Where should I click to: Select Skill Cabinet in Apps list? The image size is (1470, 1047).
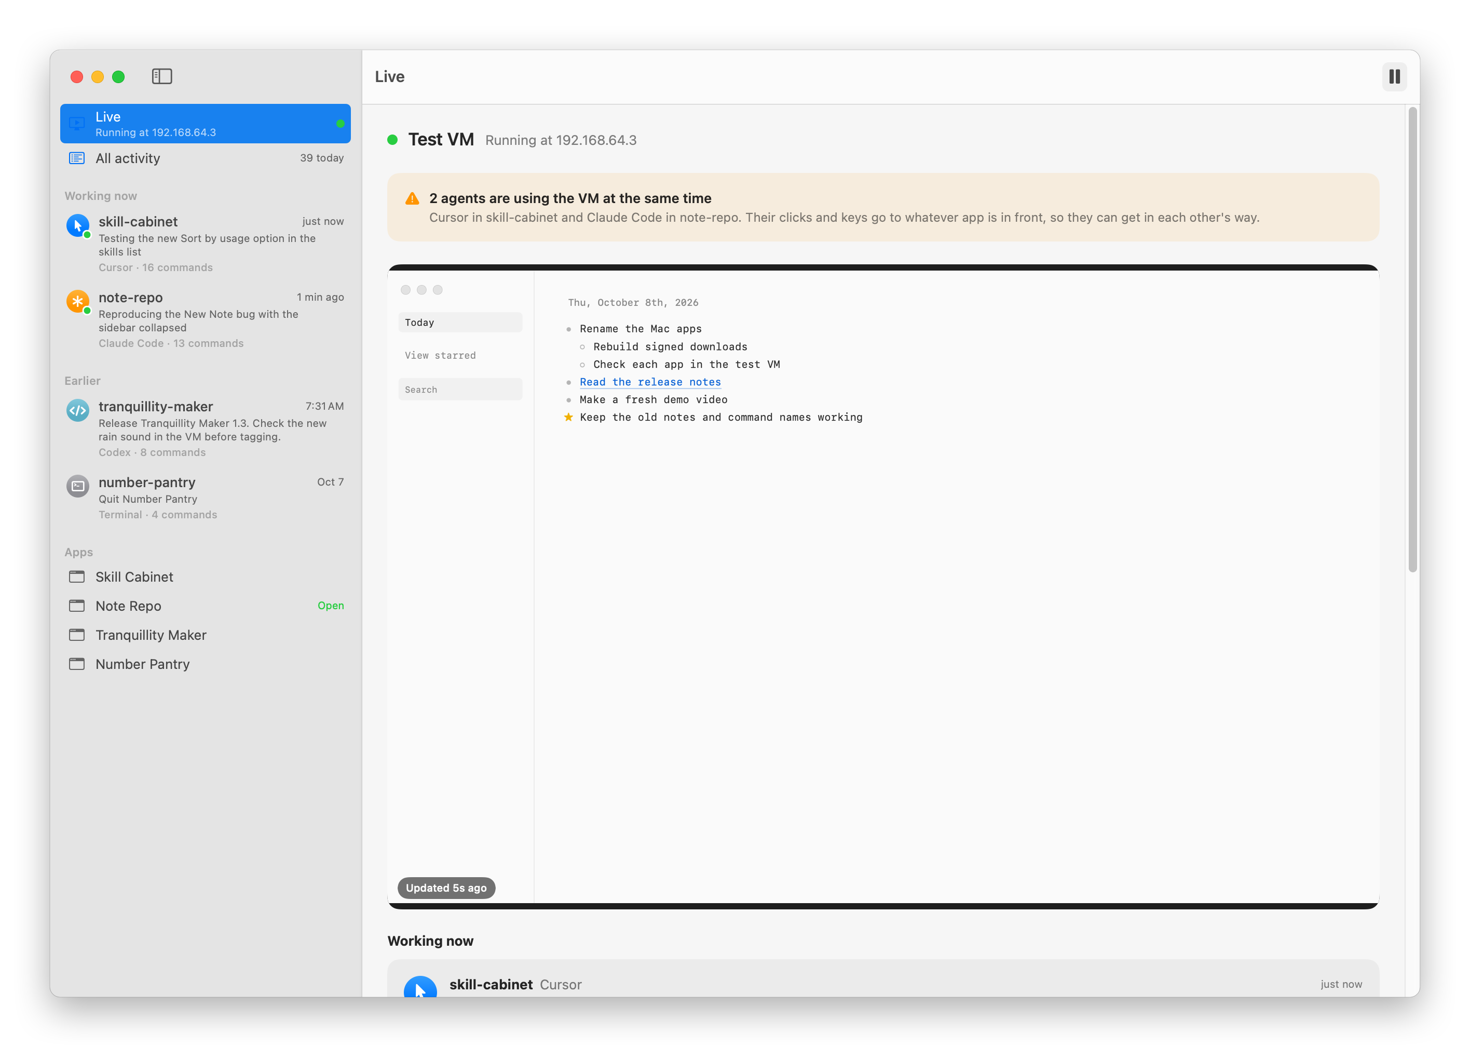click(x=206, y=578)
